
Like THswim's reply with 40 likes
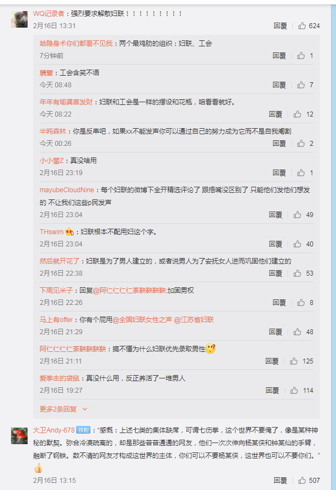point(297,244)
